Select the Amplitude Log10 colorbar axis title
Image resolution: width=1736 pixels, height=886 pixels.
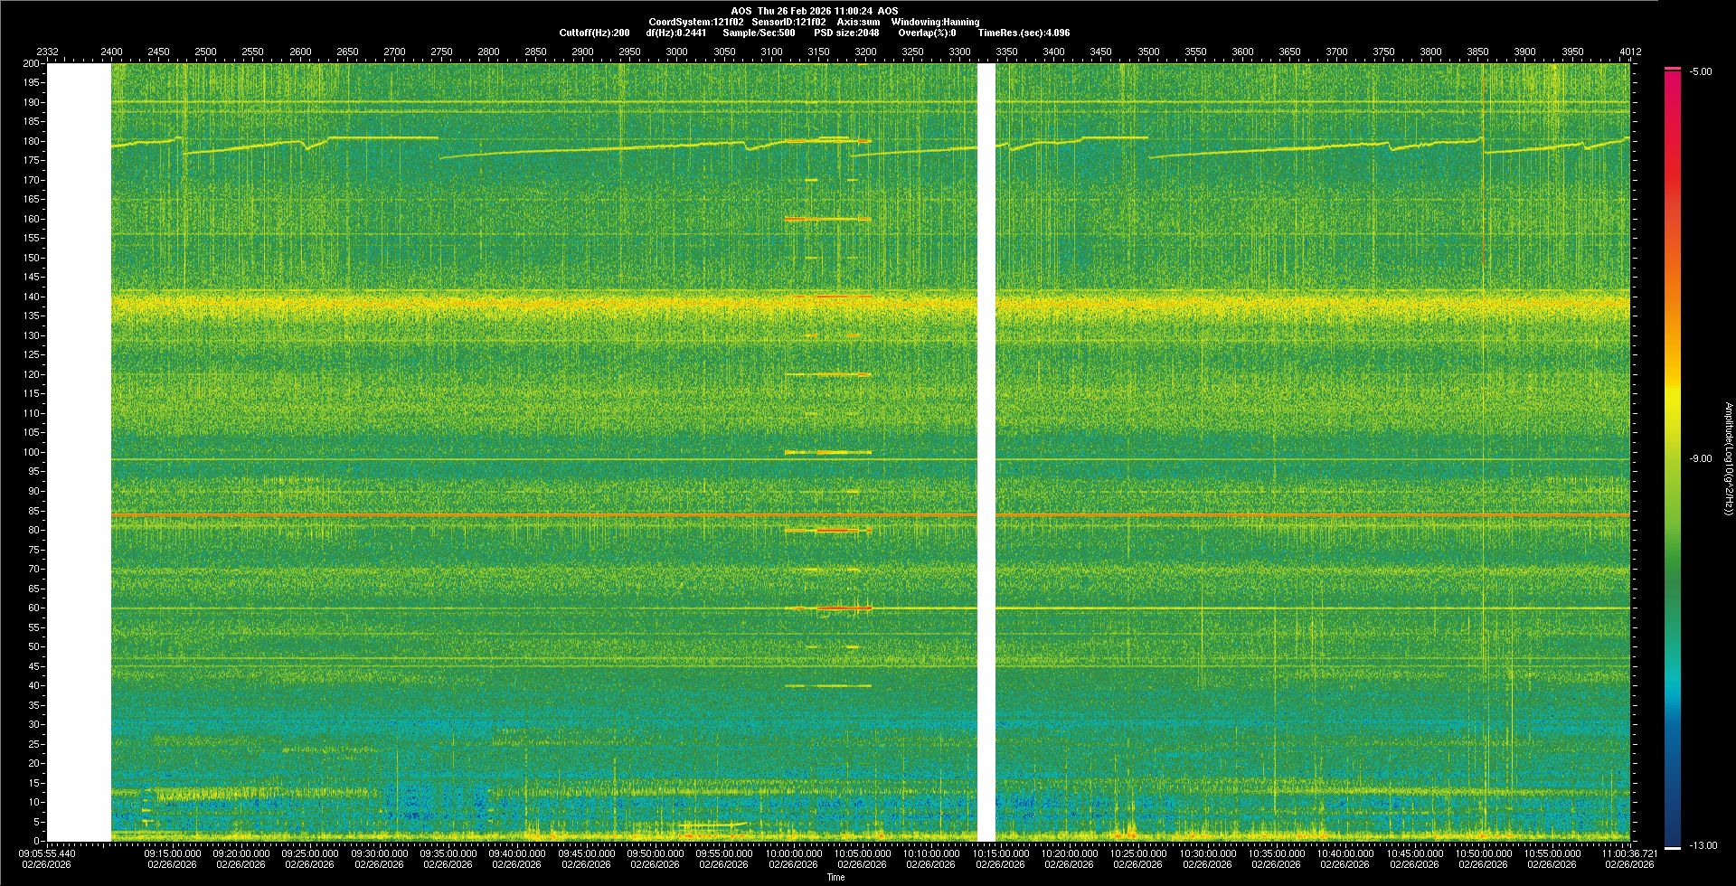pyautogui.click(x=1728, y=459)
